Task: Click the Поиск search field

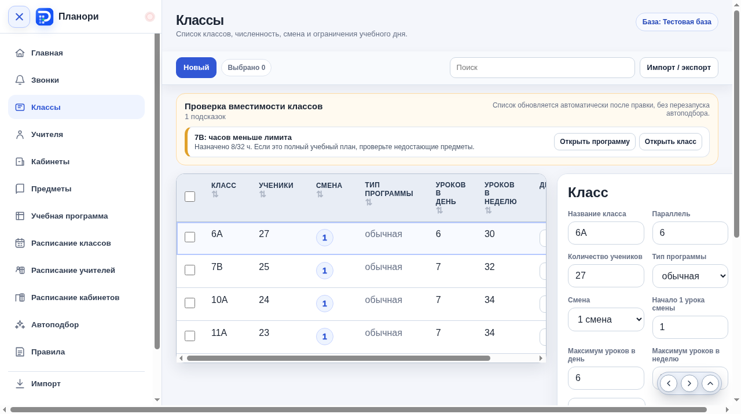Action: pos(542,68)
